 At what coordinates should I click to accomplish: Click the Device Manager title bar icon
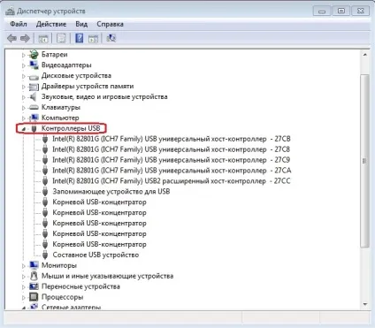coord(10,11)
